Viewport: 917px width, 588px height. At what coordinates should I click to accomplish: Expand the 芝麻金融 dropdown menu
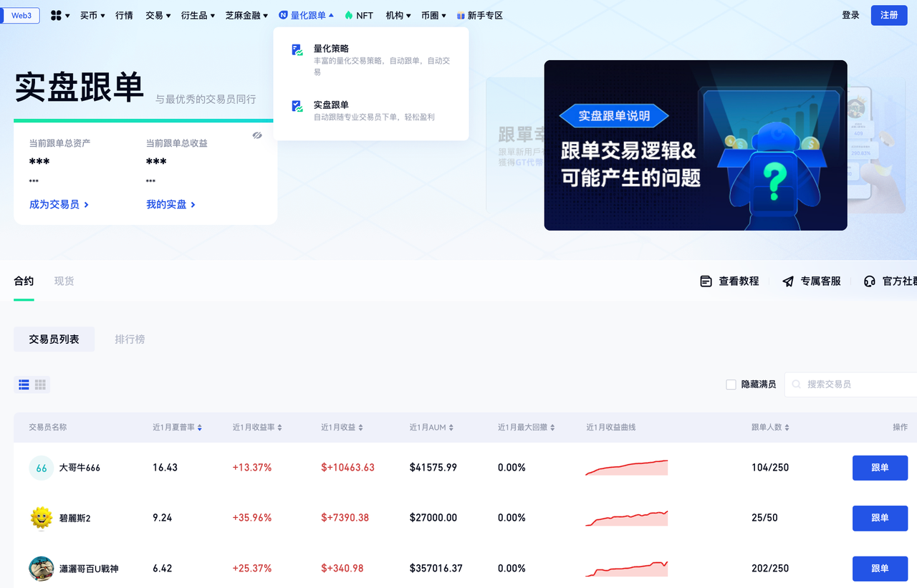246,15
